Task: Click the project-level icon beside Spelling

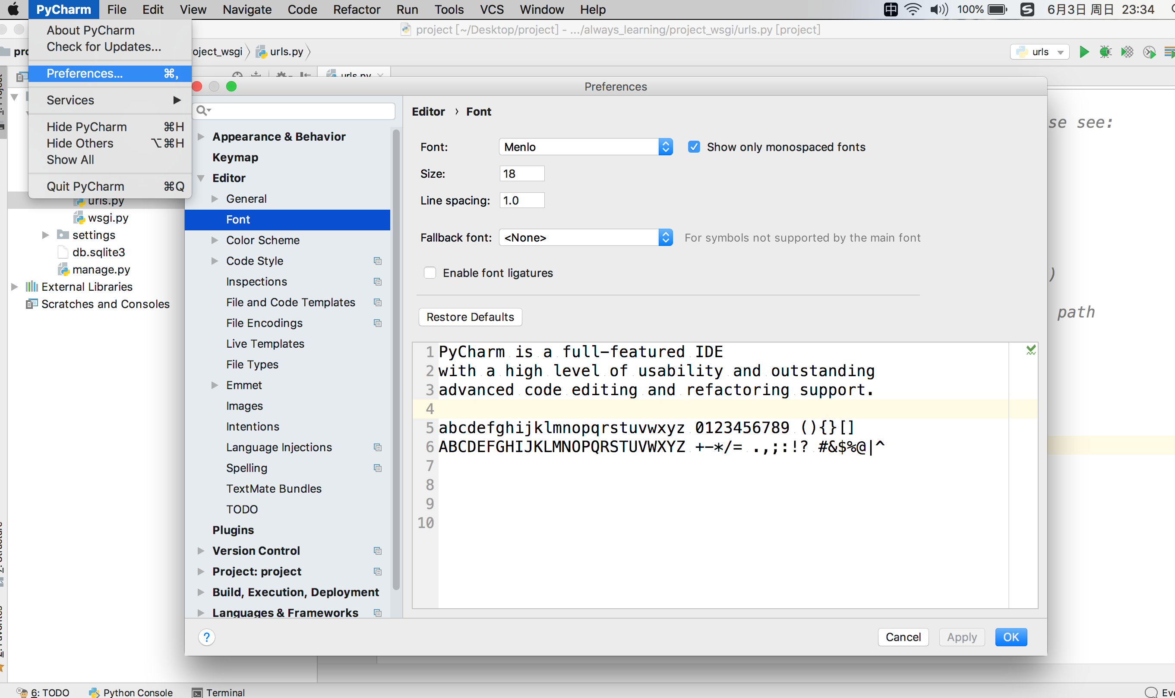Action: coord(377,468)
